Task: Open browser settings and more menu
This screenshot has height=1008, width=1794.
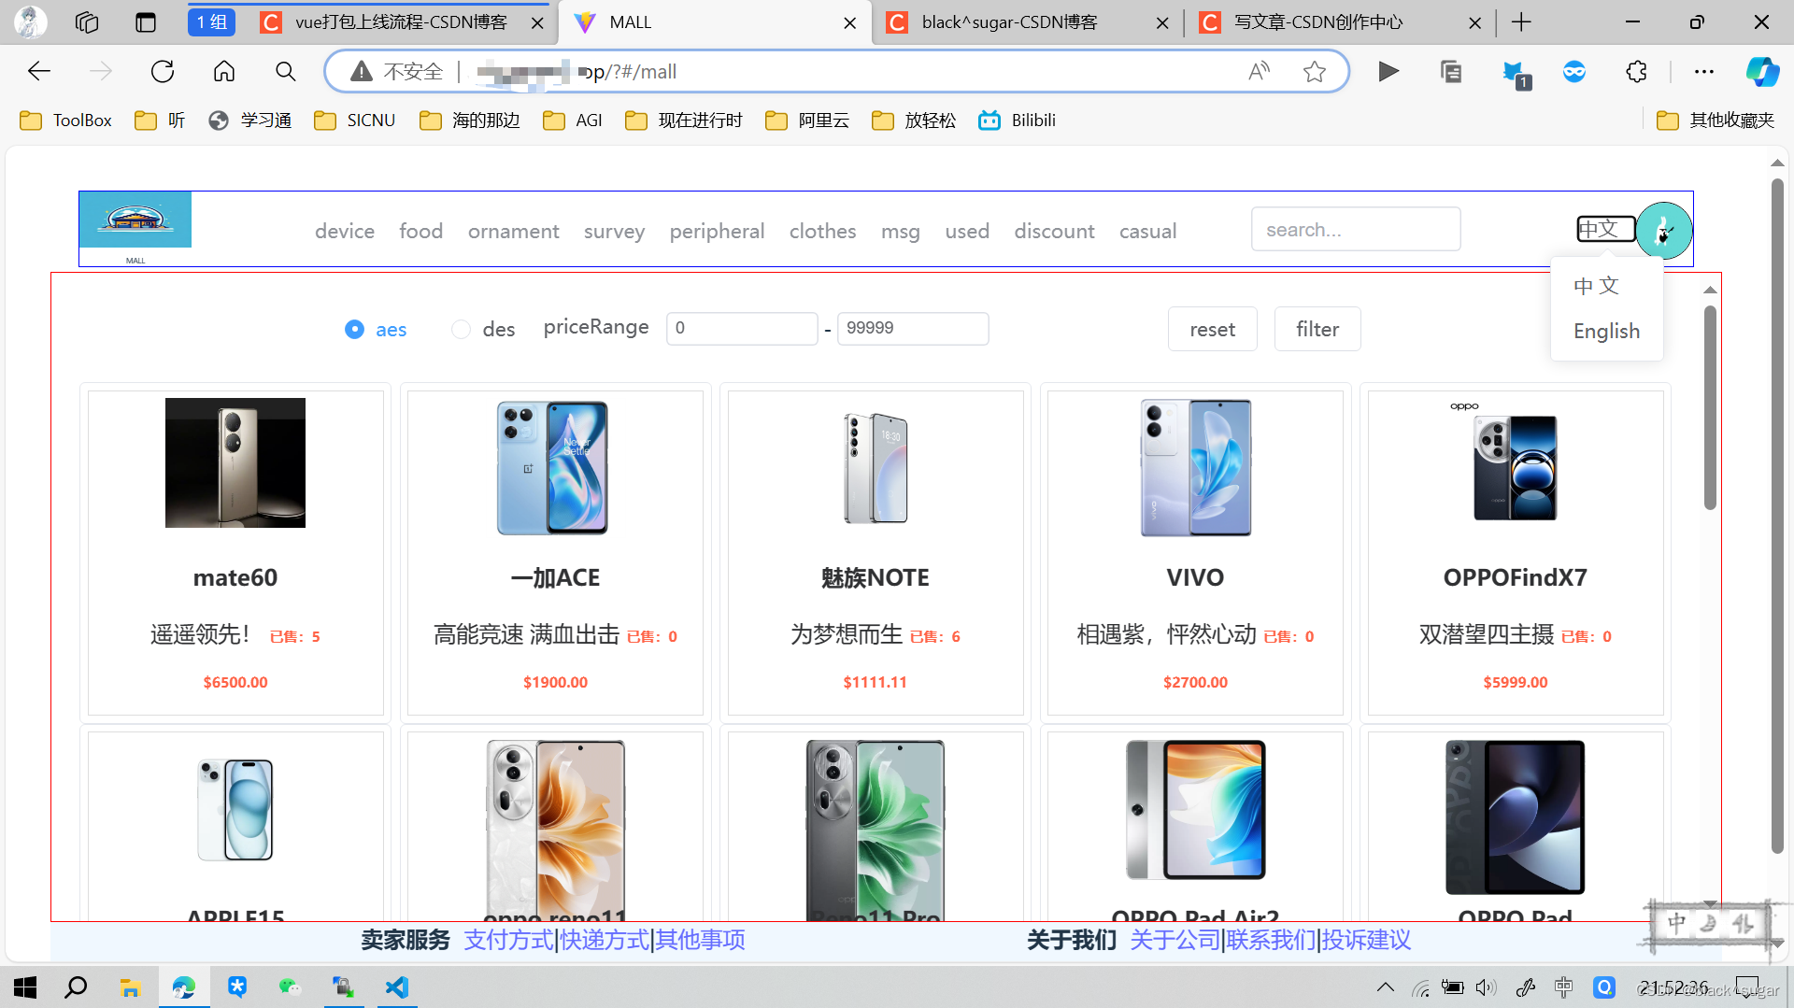Action: click(x=1704, y=71)
